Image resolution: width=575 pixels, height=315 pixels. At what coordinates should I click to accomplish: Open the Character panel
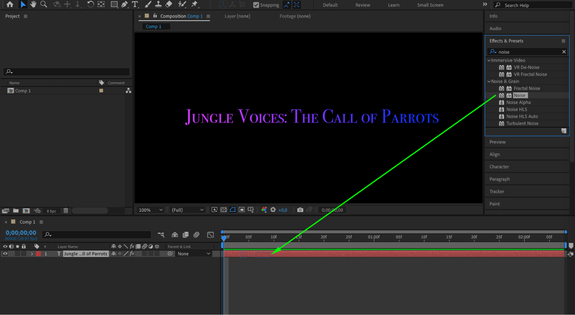click(x=499, y=167)
